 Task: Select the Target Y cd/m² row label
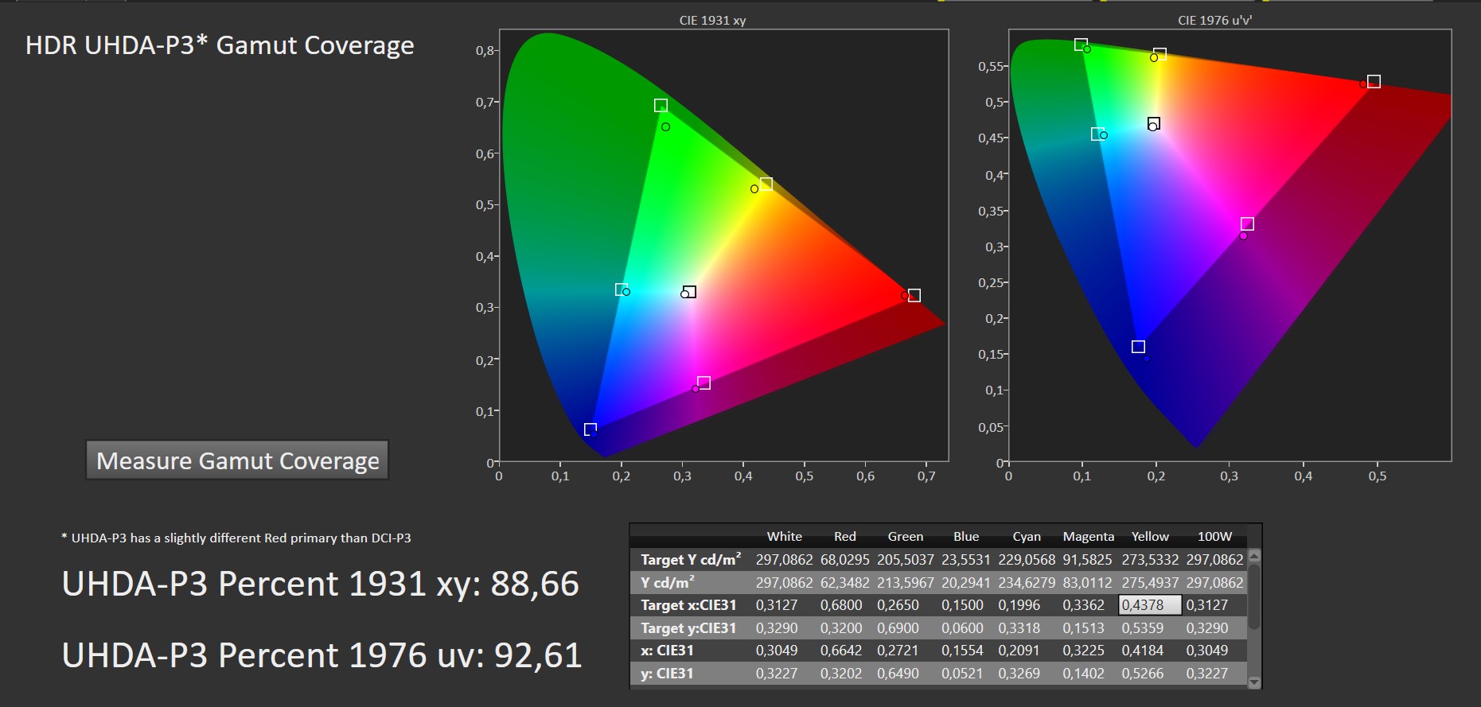click(x=690, y=560)
